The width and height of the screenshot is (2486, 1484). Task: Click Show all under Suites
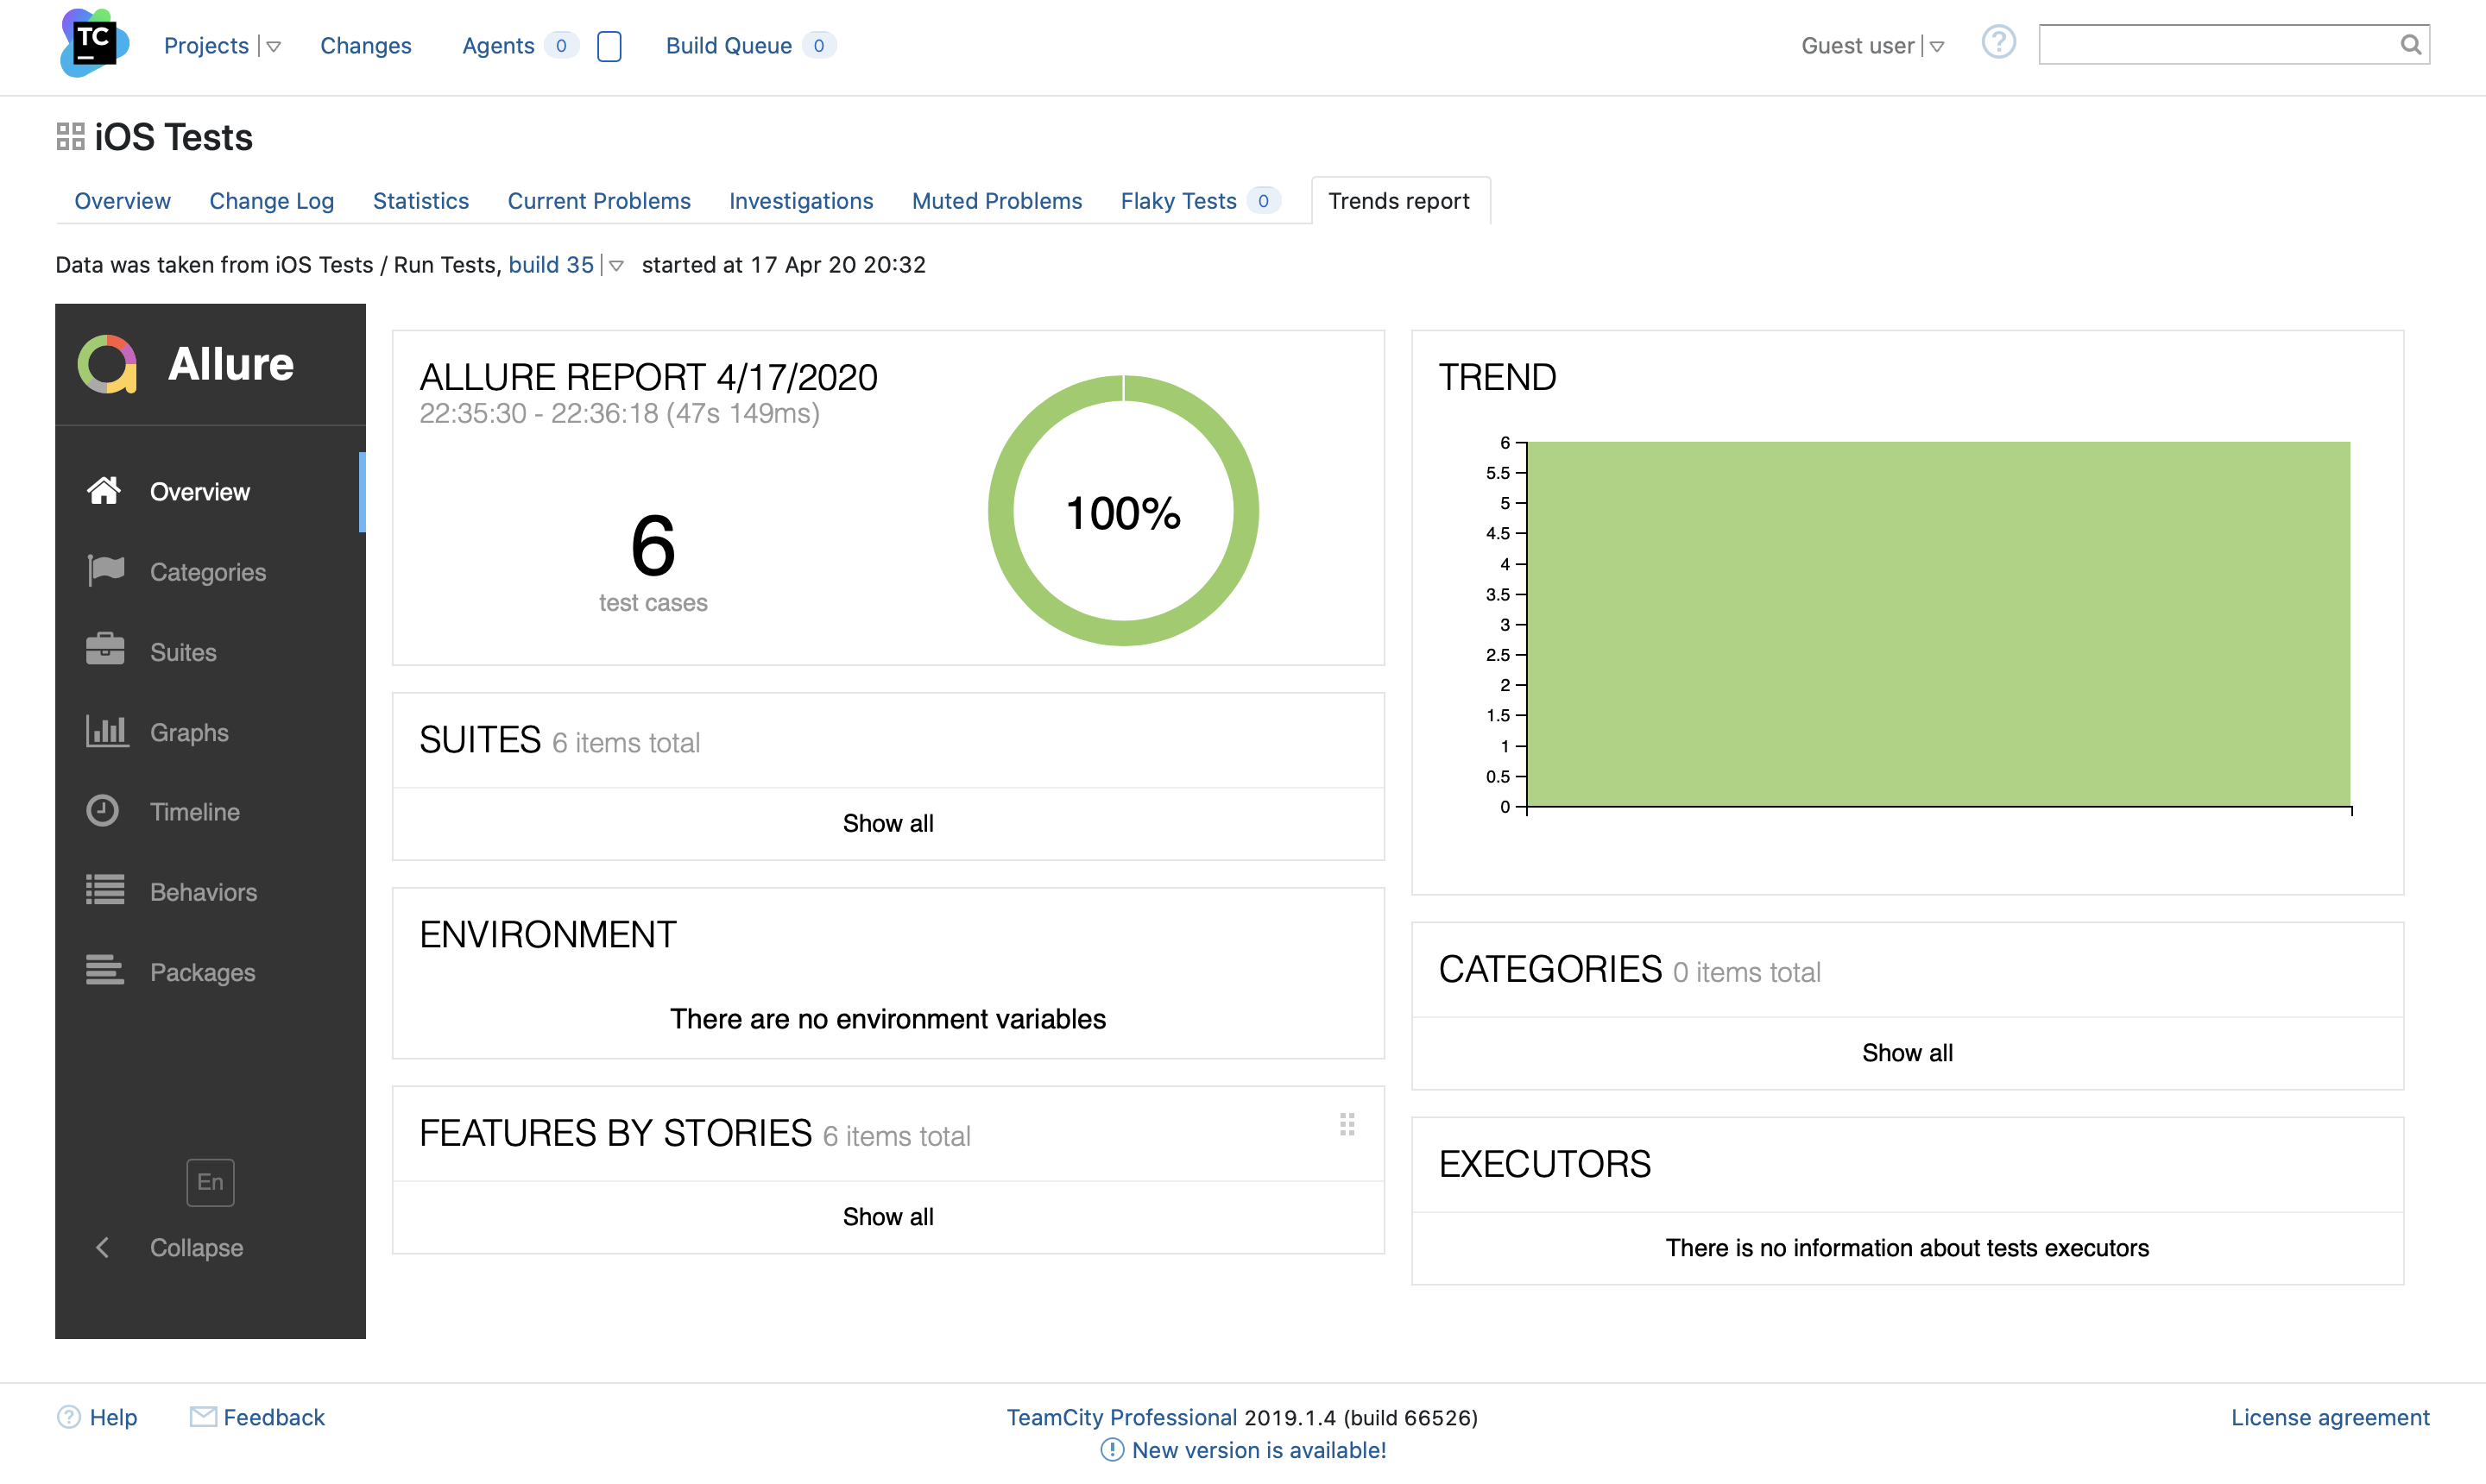click(x=887, y=823)
